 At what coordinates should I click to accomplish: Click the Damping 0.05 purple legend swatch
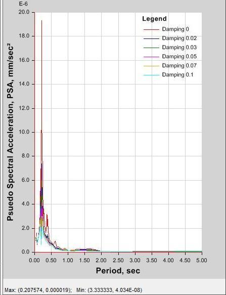[x=151, y=57]
